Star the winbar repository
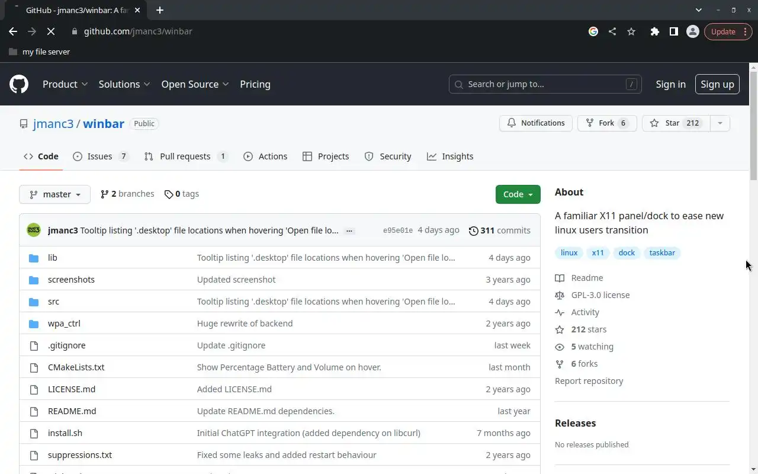The height and width of the screenshot is (474, 758). (676, 123)
